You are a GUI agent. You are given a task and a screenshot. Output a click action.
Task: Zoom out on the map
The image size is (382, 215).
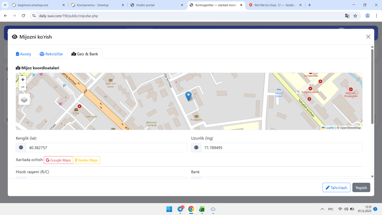pos(23,87)
